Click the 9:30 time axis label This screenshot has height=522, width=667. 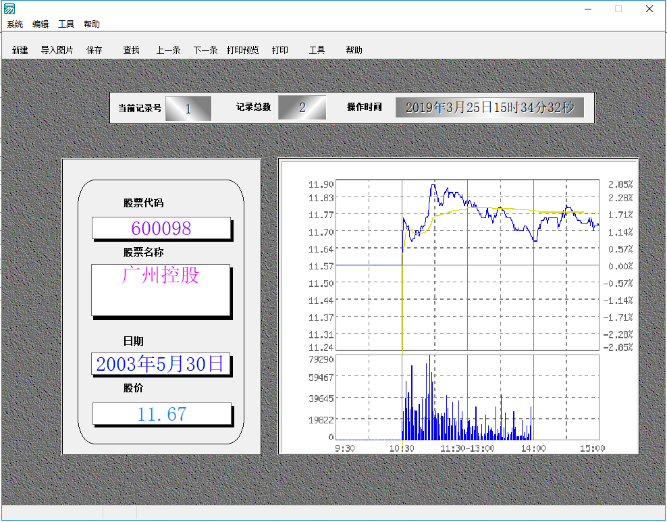point(344,448)
